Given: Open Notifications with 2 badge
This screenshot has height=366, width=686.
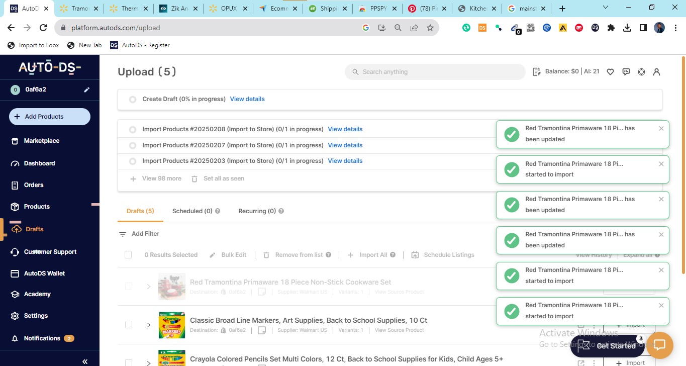Looking at the screenshot, I should (x=42, y=338).
